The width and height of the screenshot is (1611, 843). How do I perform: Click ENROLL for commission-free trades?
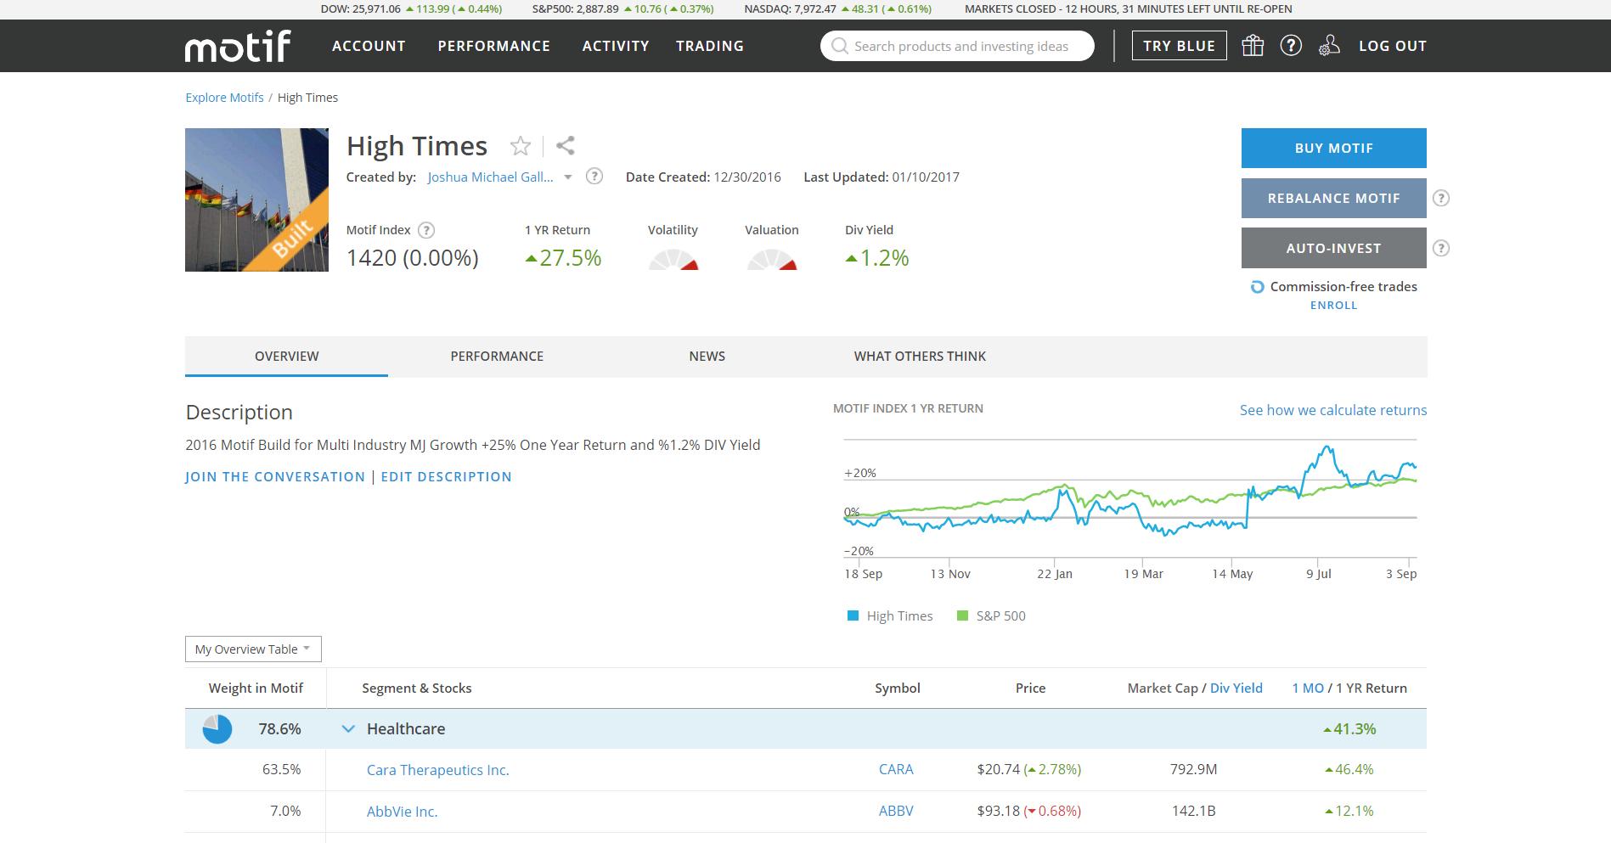1333,306
